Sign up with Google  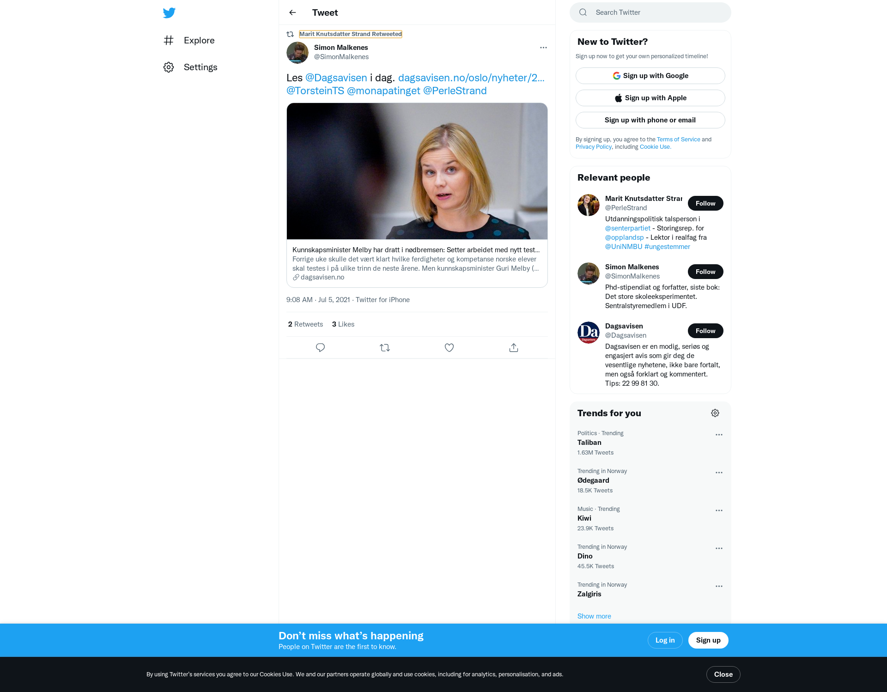650,76
